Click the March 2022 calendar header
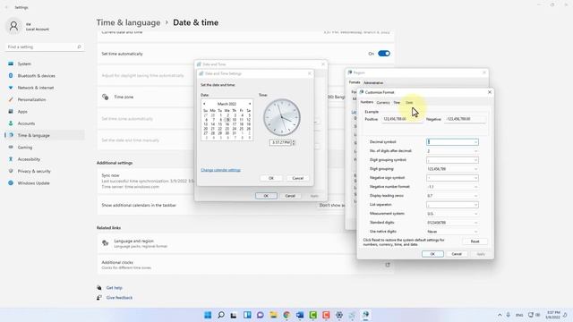 pos(227,104)
